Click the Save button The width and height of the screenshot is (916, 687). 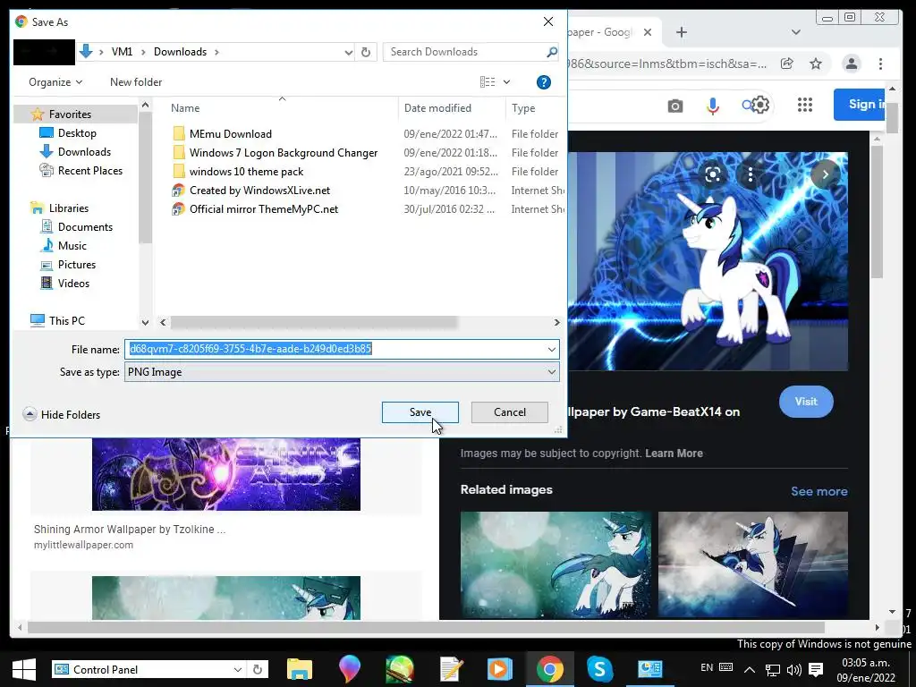[x=420, y=412]
